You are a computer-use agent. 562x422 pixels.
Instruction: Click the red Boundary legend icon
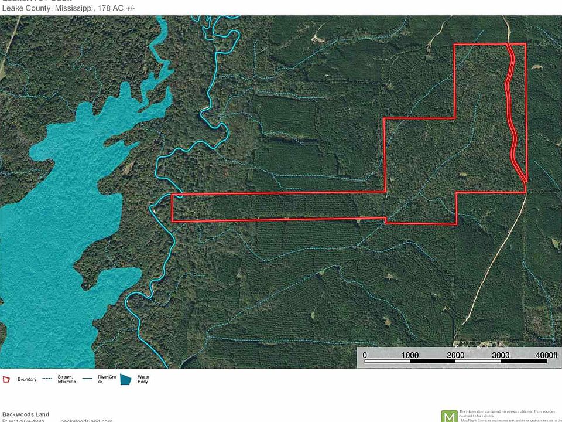tap(6, 379)
